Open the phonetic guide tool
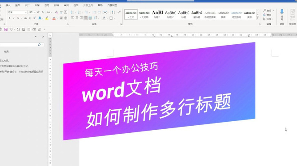 (x=61, y=12)
